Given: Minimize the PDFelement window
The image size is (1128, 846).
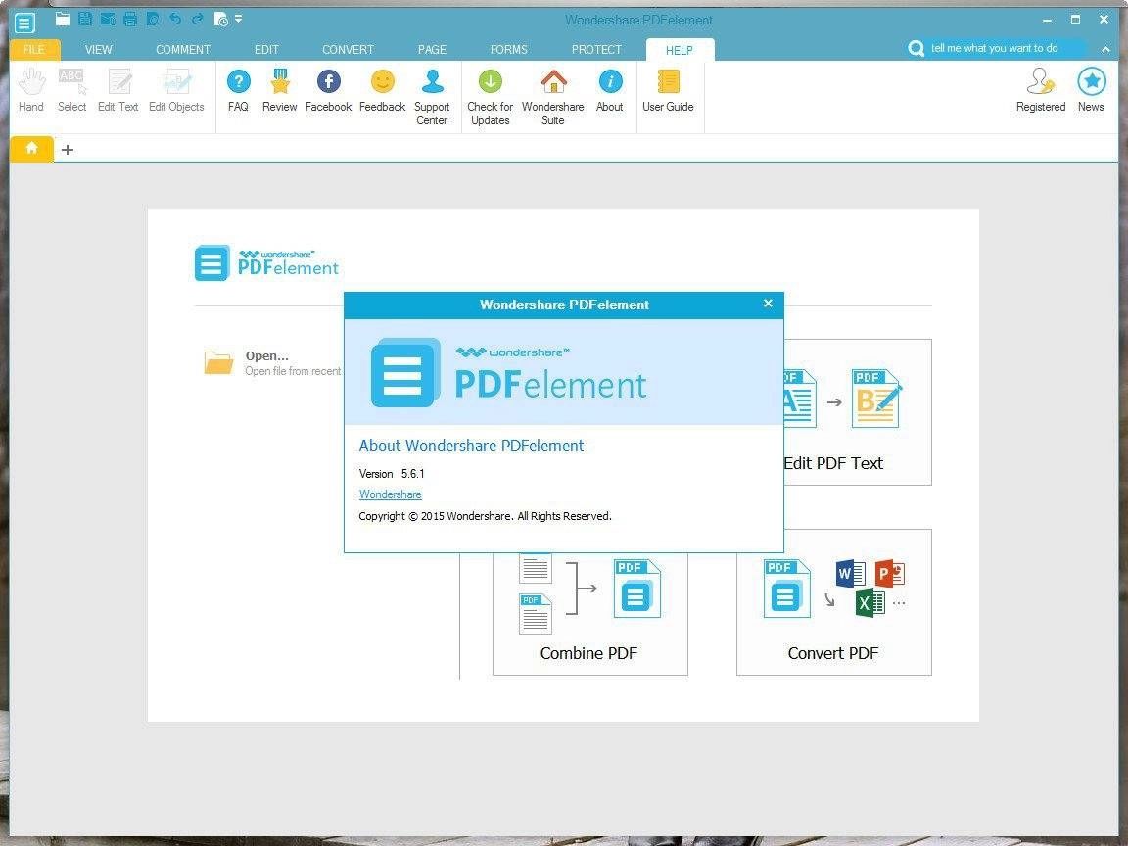Looking at the screenshot, I should click(x=1048, y=21).
